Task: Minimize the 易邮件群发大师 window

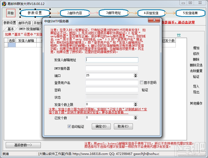Action: 183,3
